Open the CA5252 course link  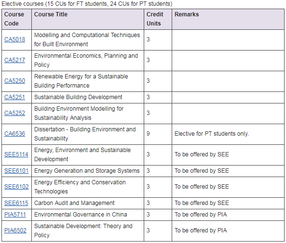point(14,113)
